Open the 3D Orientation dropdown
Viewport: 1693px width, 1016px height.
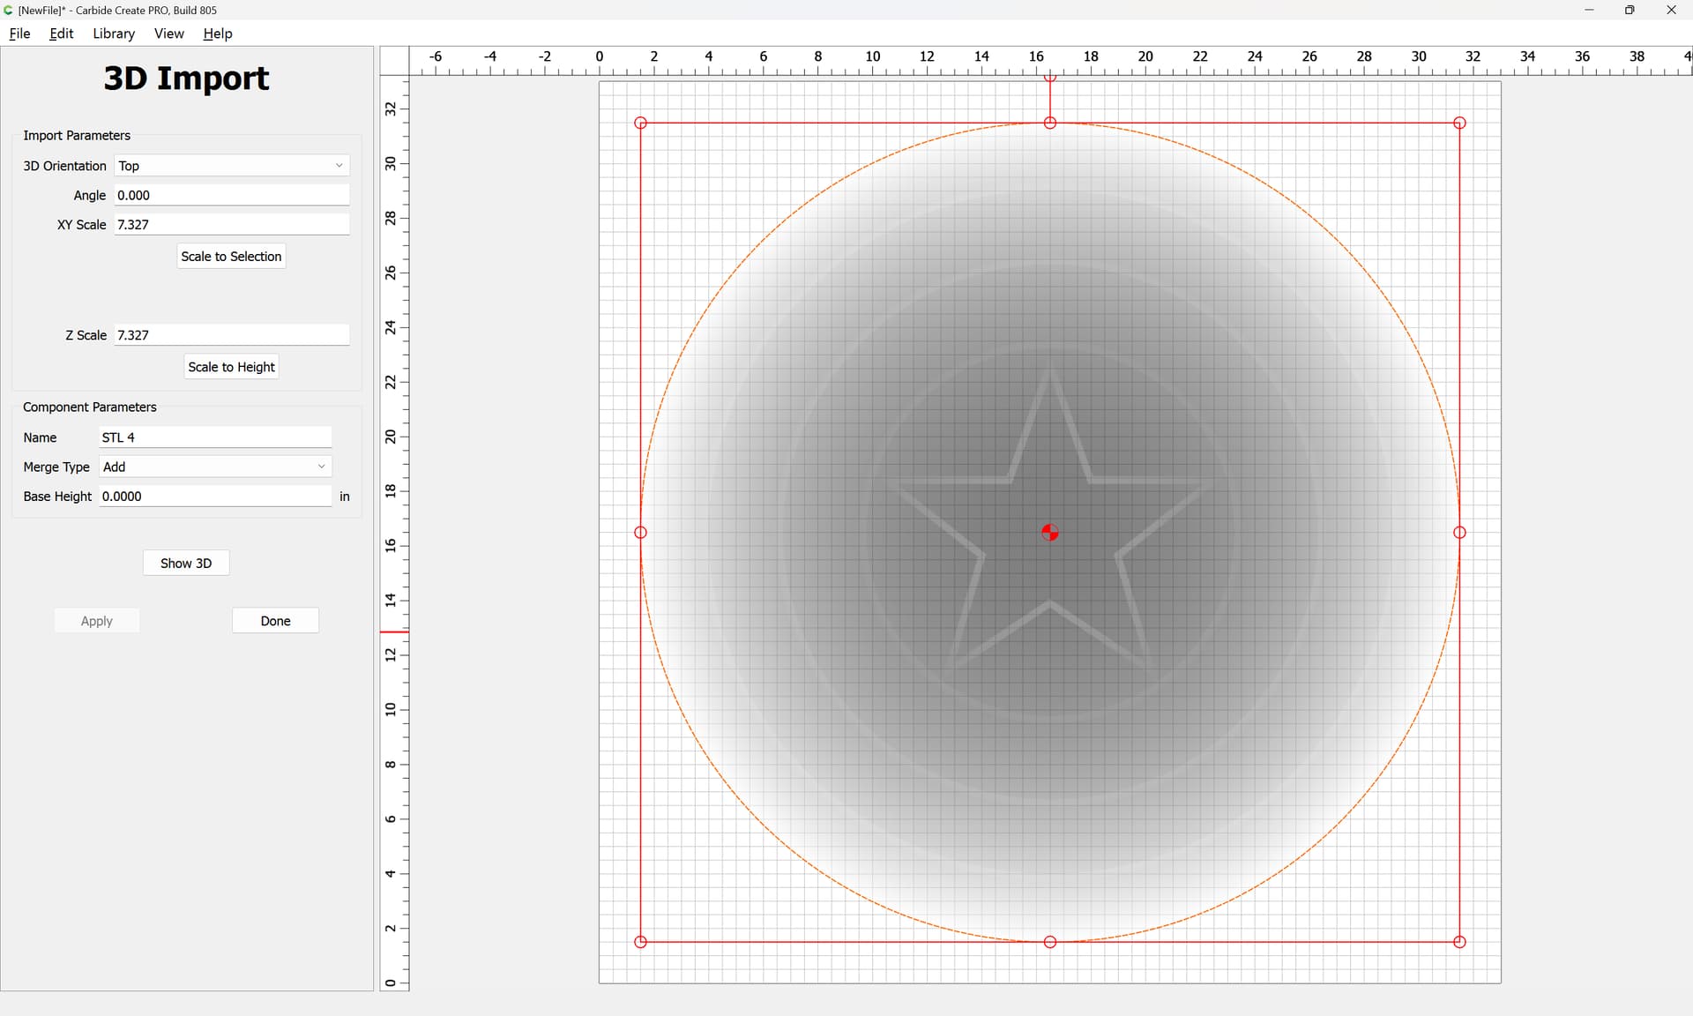pos(232,166)
